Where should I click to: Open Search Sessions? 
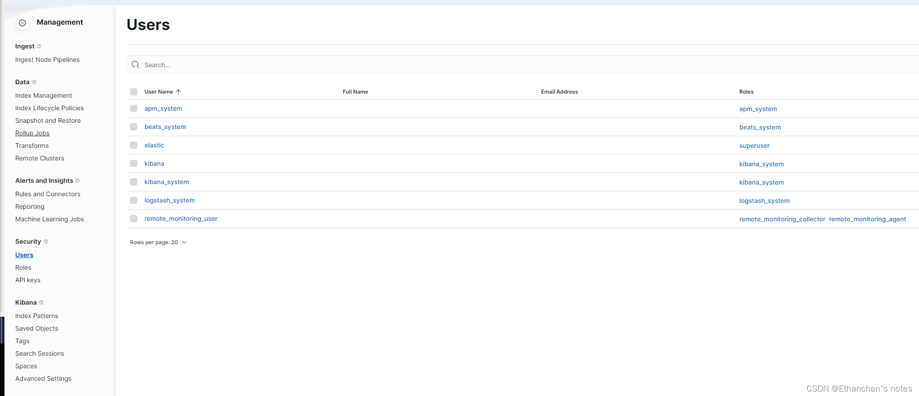pos(39,353)
